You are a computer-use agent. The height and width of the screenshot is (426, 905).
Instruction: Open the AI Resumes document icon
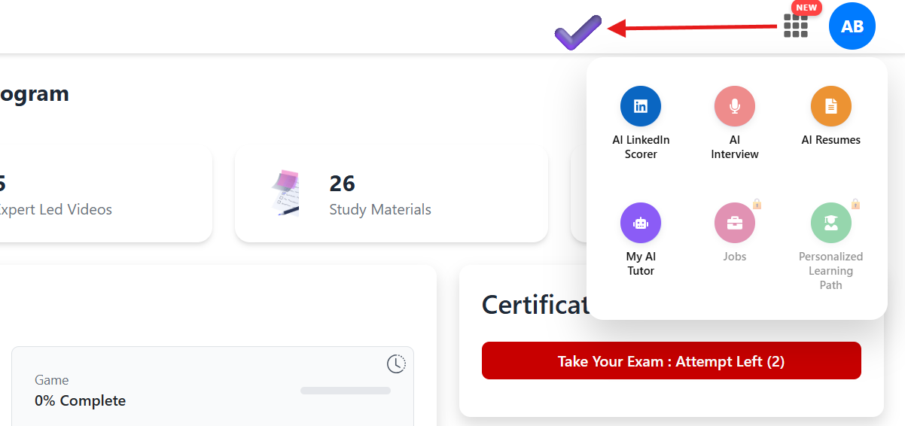[x=831, y=106]
